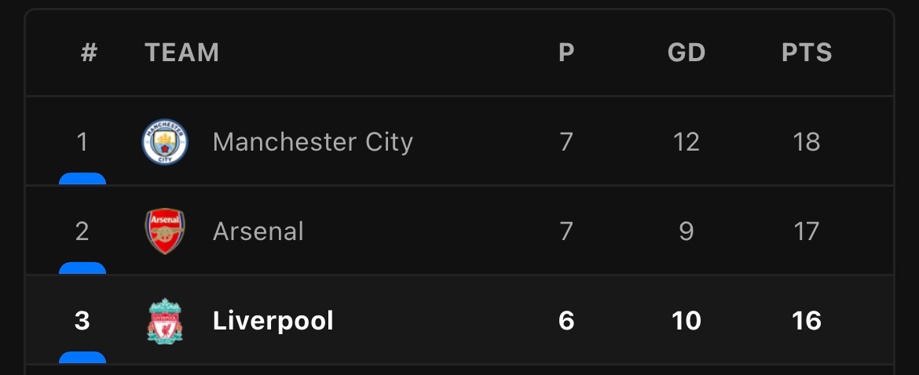This screenshot has height=375, width=919.
Task: Click the Manchester City club crest
Action: click(165, 142)
